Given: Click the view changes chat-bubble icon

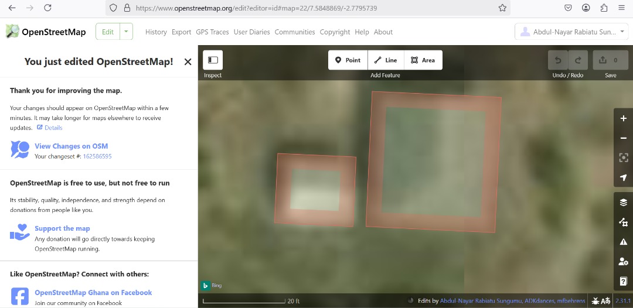Looking at the screenshot, I should click(x=20, y=149).
